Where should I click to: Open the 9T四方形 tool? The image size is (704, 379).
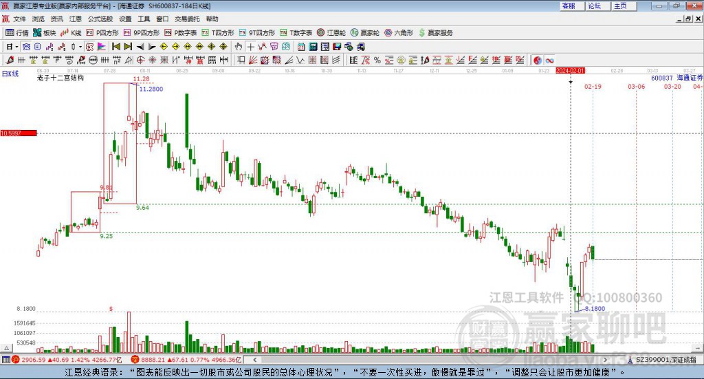coord(257,33)
